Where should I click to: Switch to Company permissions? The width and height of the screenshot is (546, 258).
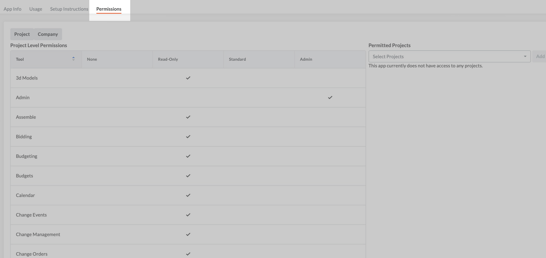(48, 34)
